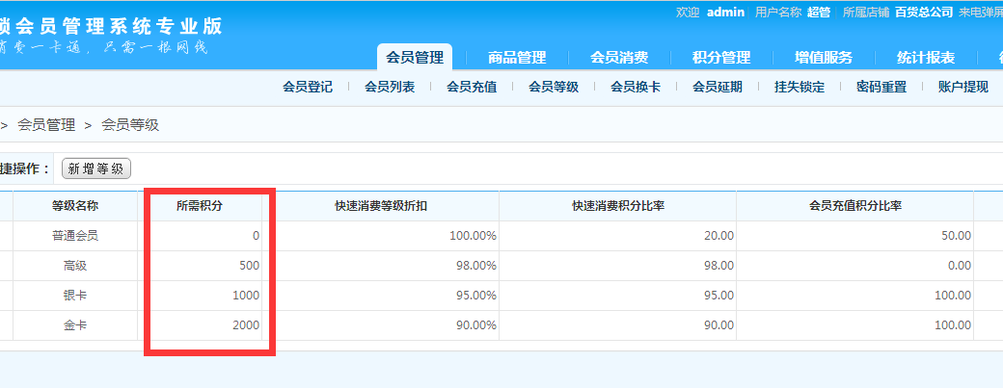Screen dimensions: 1003x388
Task: Select the 金卡 level name cell
Action: 75,325
